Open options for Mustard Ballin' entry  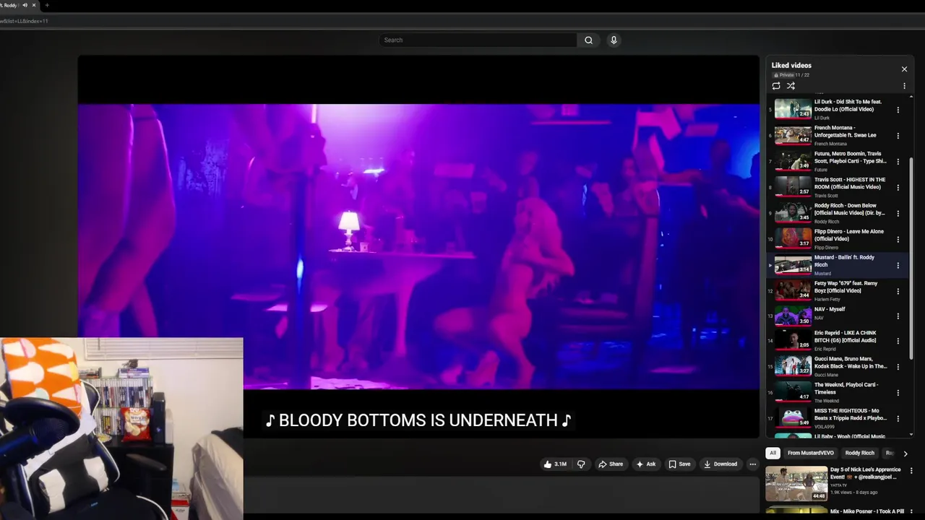point(898,266)
